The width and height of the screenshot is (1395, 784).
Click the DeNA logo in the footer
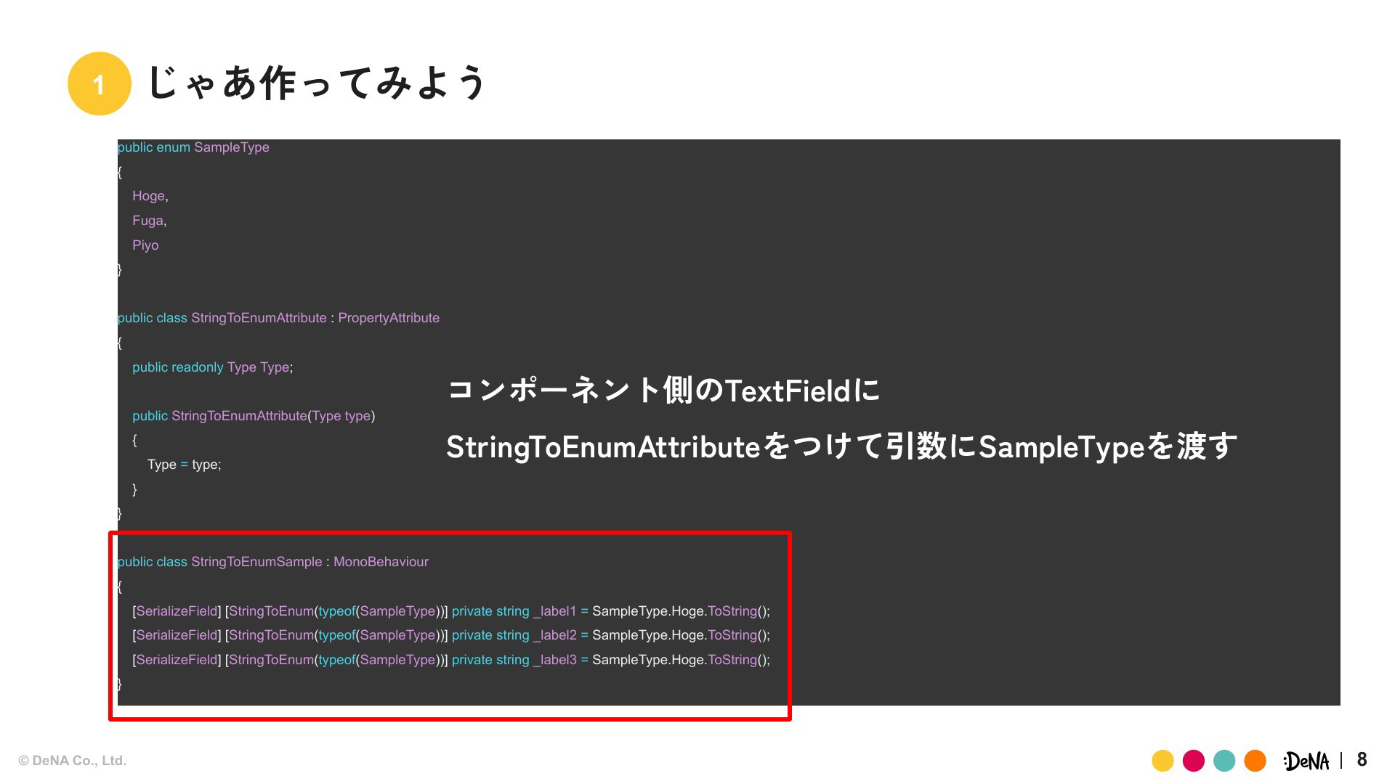1306,761
